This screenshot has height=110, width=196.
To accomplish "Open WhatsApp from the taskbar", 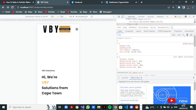I will click(88, 107).
